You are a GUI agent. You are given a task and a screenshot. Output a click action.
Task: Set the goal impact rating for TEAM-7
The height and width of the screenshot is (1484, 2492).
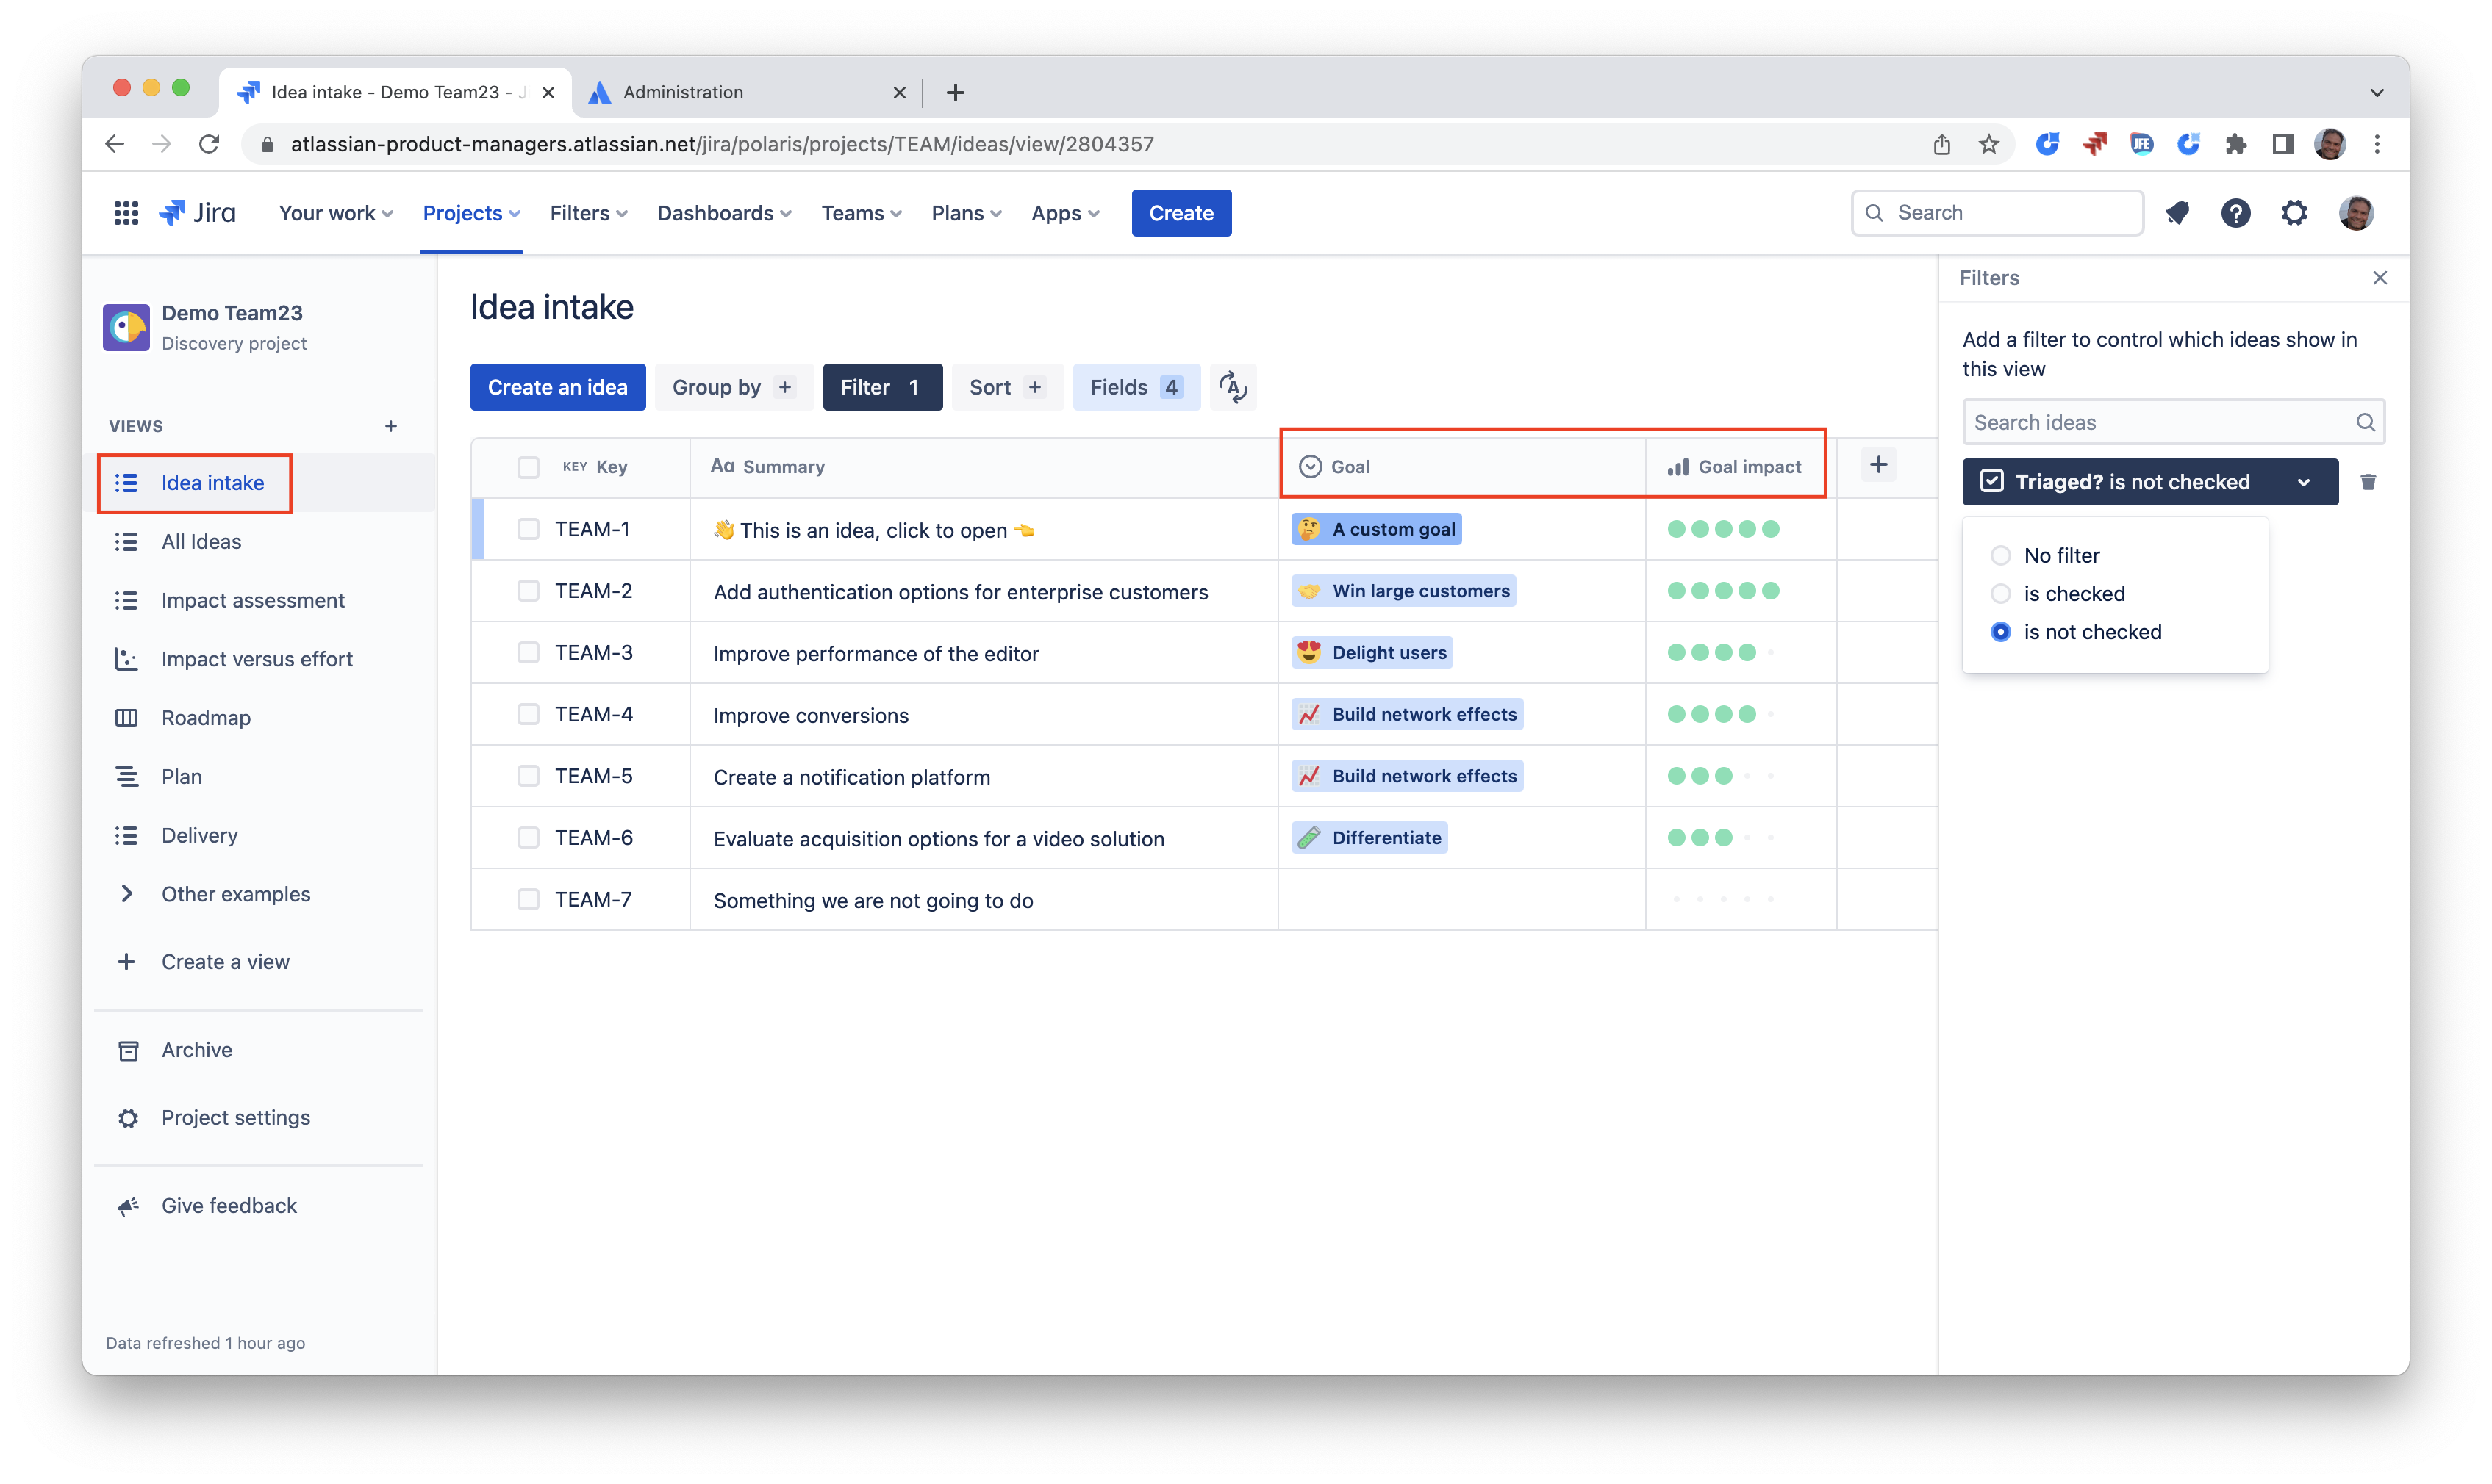click(1722, 899)
